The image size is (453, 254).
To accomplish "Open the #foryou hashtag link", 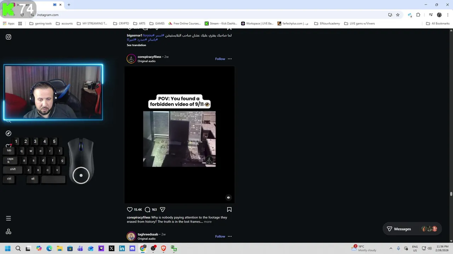I will tap(149, 35).
